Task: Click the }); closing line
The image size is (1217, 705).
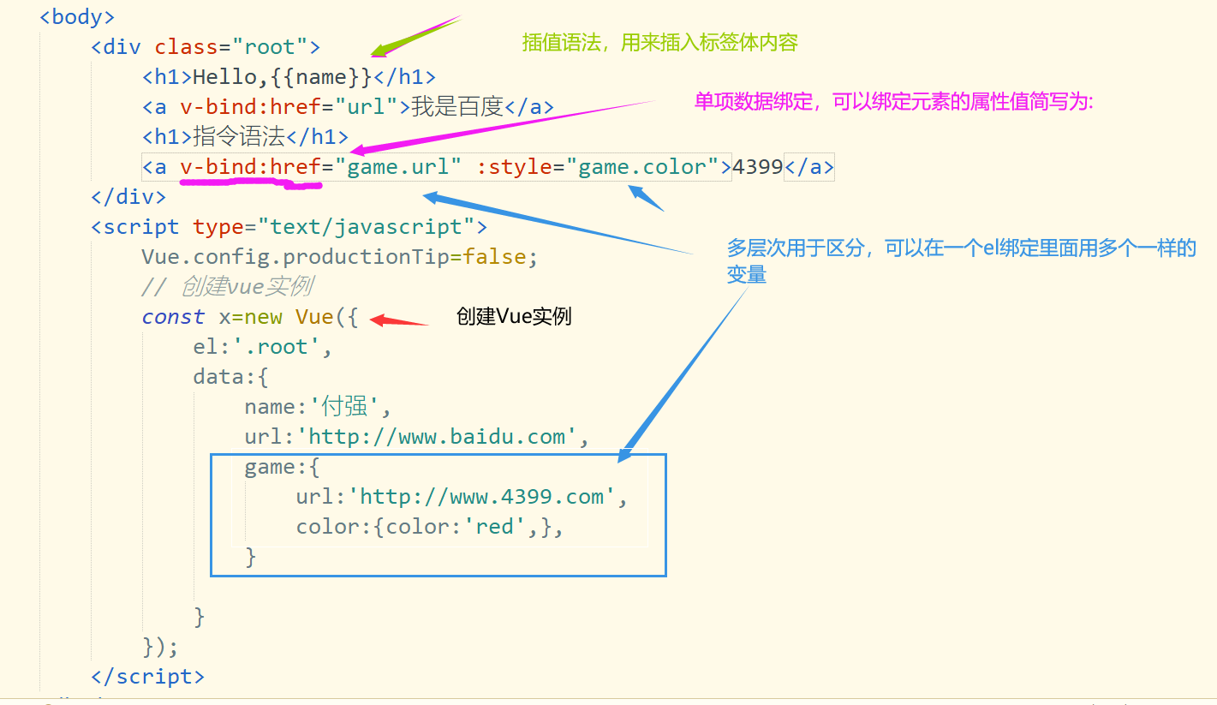Action: coord(160,646)
